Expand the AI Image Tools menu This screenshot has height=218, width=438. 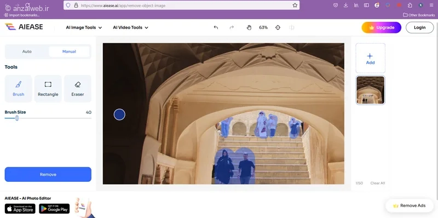click(84, 27)
